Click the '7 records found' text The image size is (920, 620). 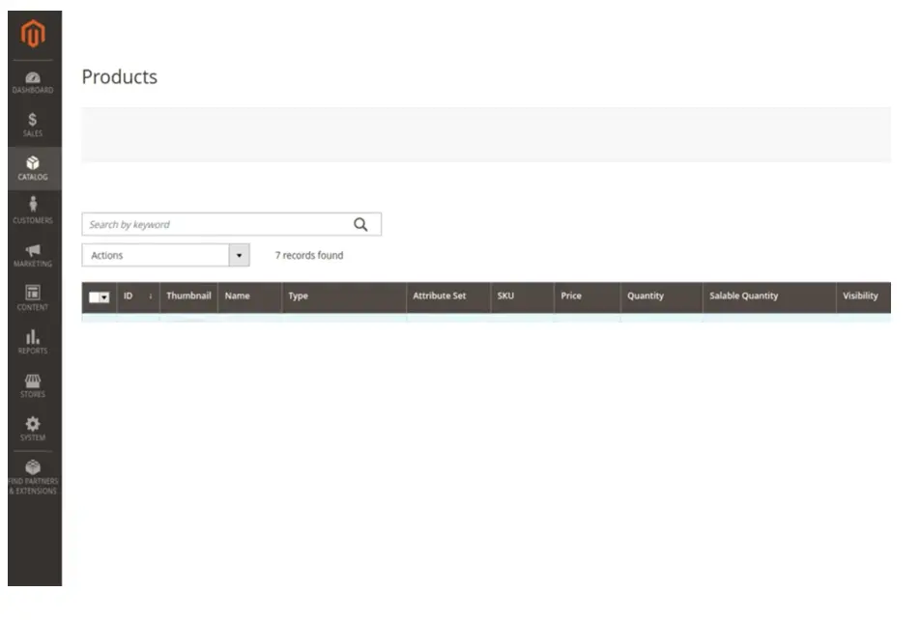[x=309, y=255]
